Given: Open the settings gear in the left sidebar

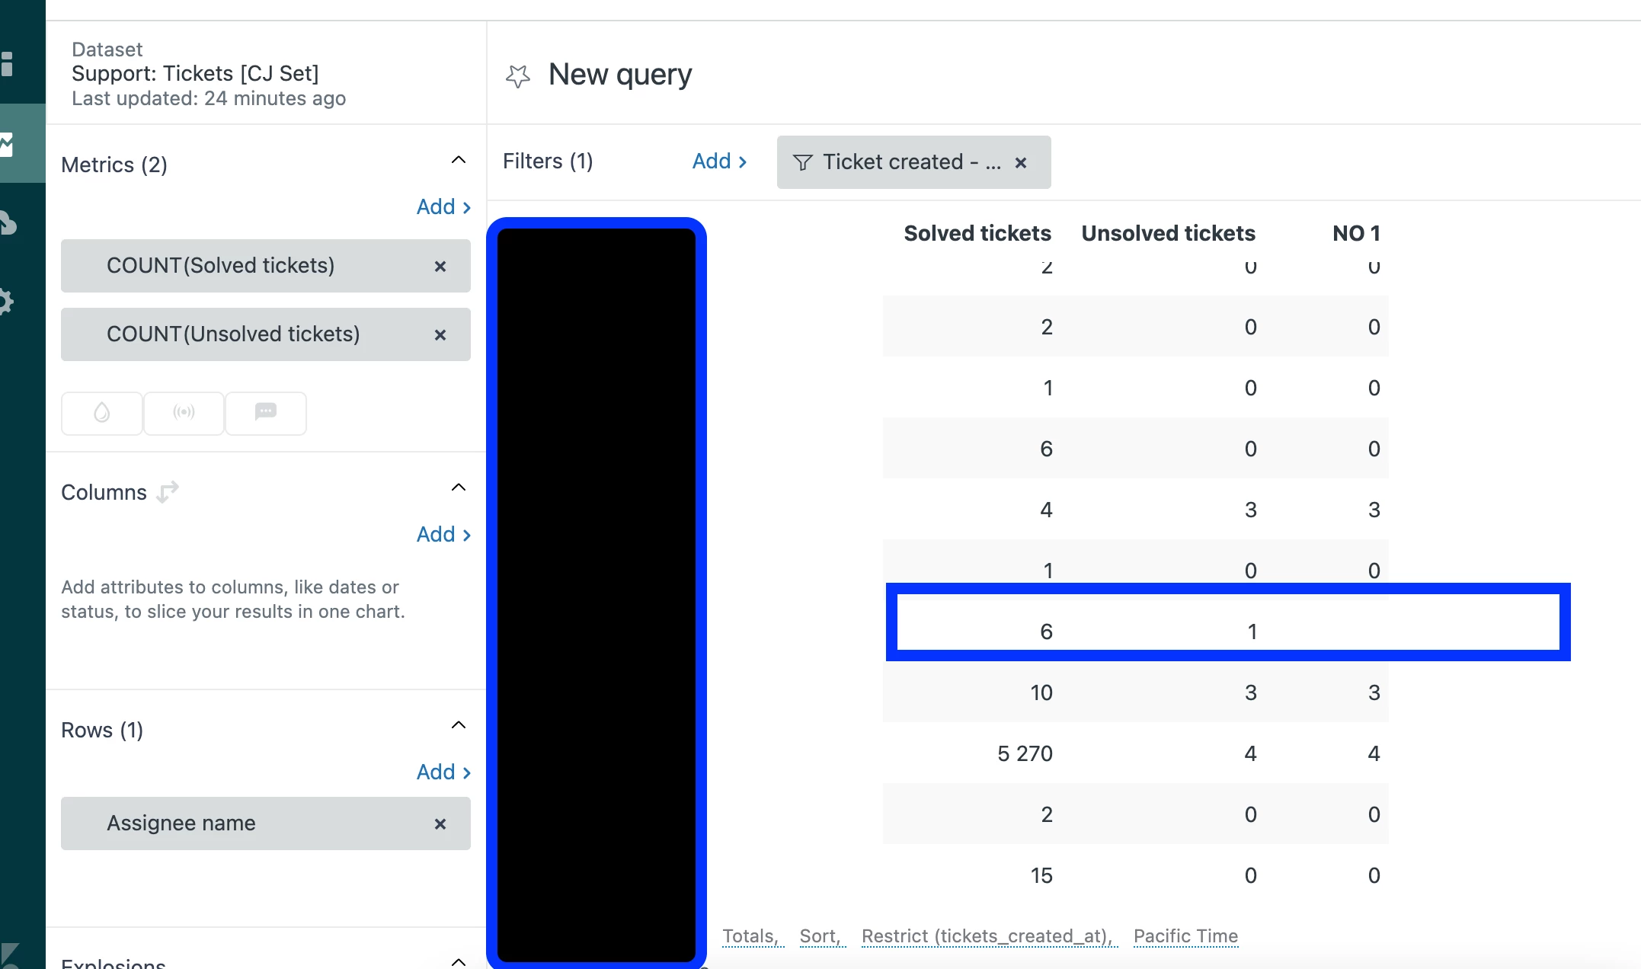Looking at the screenshot, I should pos(6,302).
